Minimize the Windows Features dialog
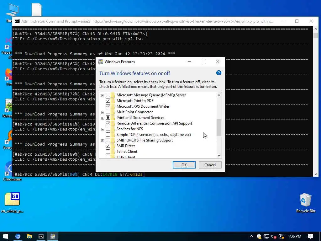The width and height of the screenshot is (321, 241). pyautogui.click(x=189, y=62)
